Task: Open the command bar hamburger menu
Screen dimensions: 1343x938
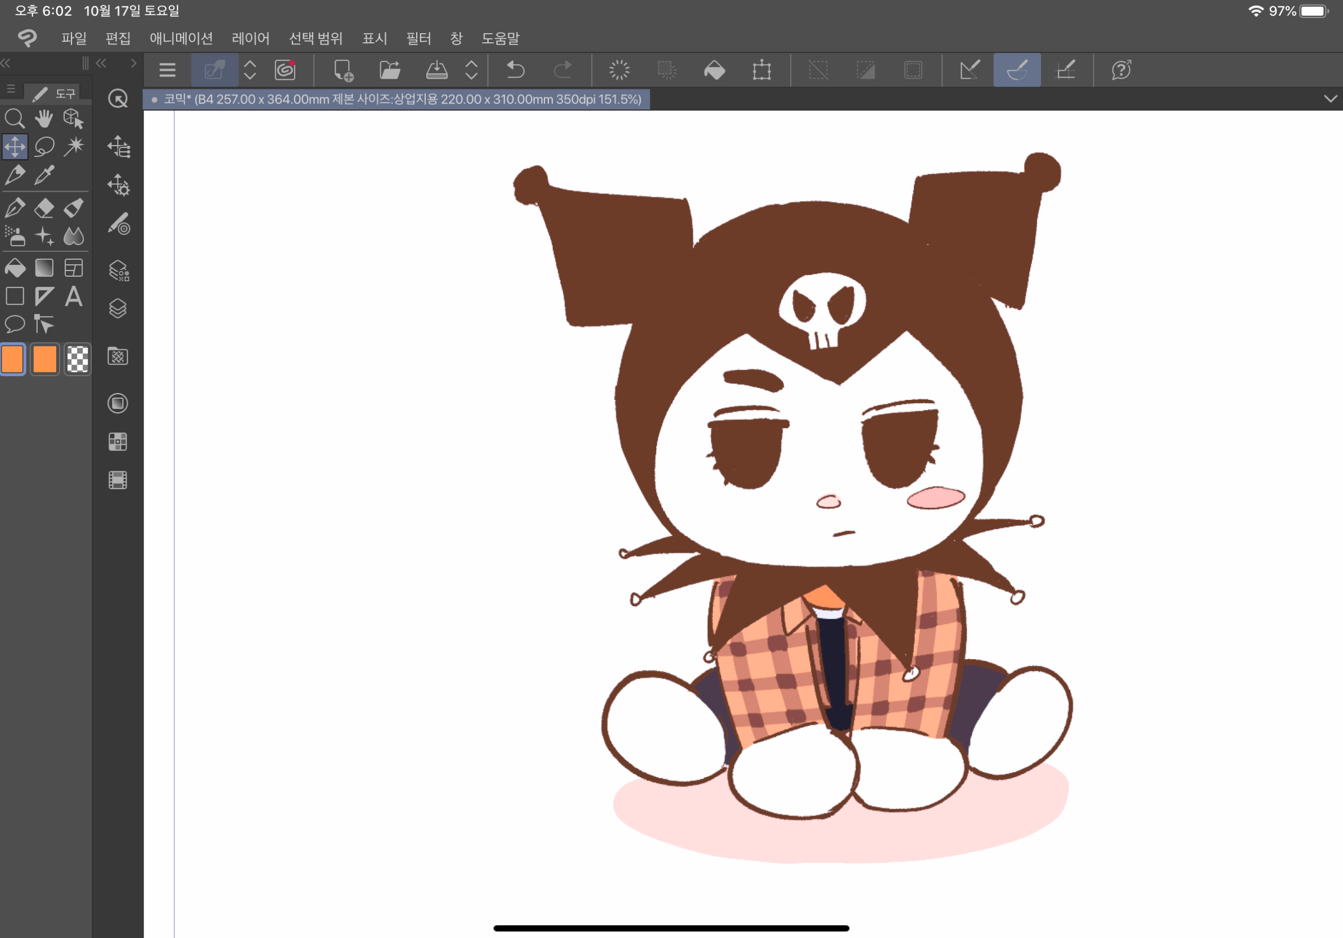Action: pos(167,70)
